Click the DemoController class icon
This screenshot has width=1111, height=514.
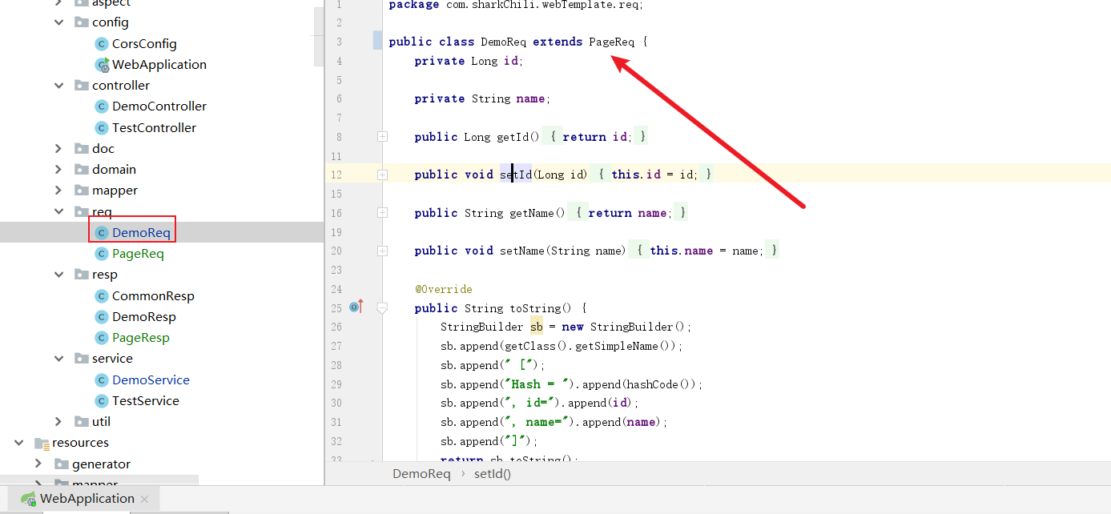click(101, 106)
